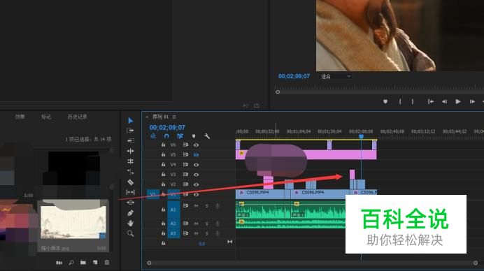The image size is (484, 271).
Task: Select the Ripple Edit tool
Action: coord(130,140)
